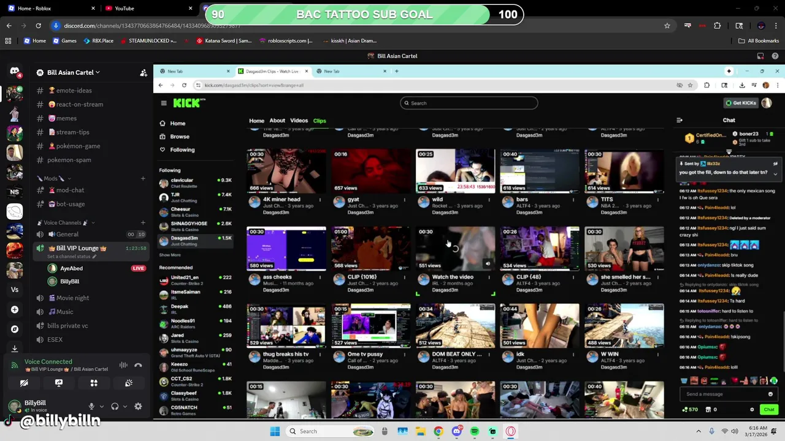Open the 'W WIN' clip thumbnail

coord(624,326)
